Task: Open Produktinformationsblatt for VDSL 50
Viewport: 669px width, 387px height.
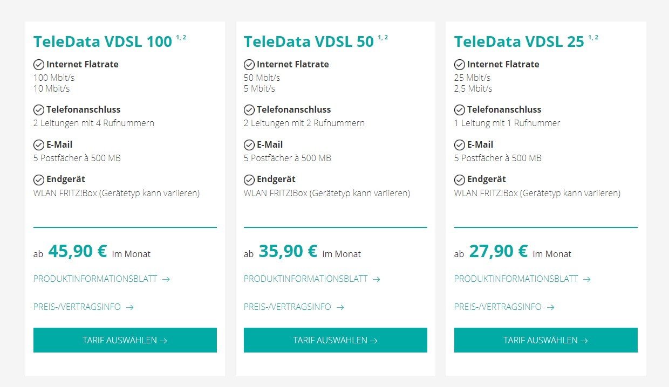Action: coord(312,279)
